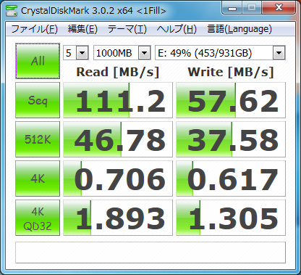Start the 512K benchmark test
301x275 pixels.
(x=38, y=139)
